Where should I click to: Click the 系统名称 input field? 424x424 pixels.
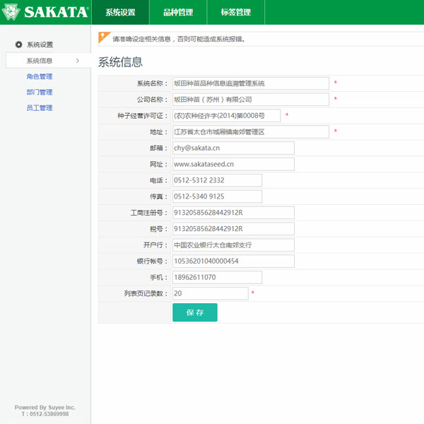[x=250, y=83]
